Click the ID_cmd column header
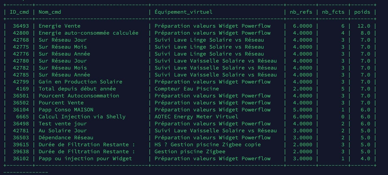This screenshot has width=388, height=175. pyautogui.click(x=19, y=12)
